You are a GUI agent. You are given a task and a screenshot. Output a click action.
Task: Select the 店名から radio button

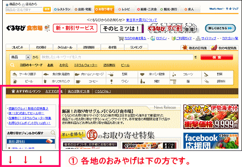coord(23,4)
